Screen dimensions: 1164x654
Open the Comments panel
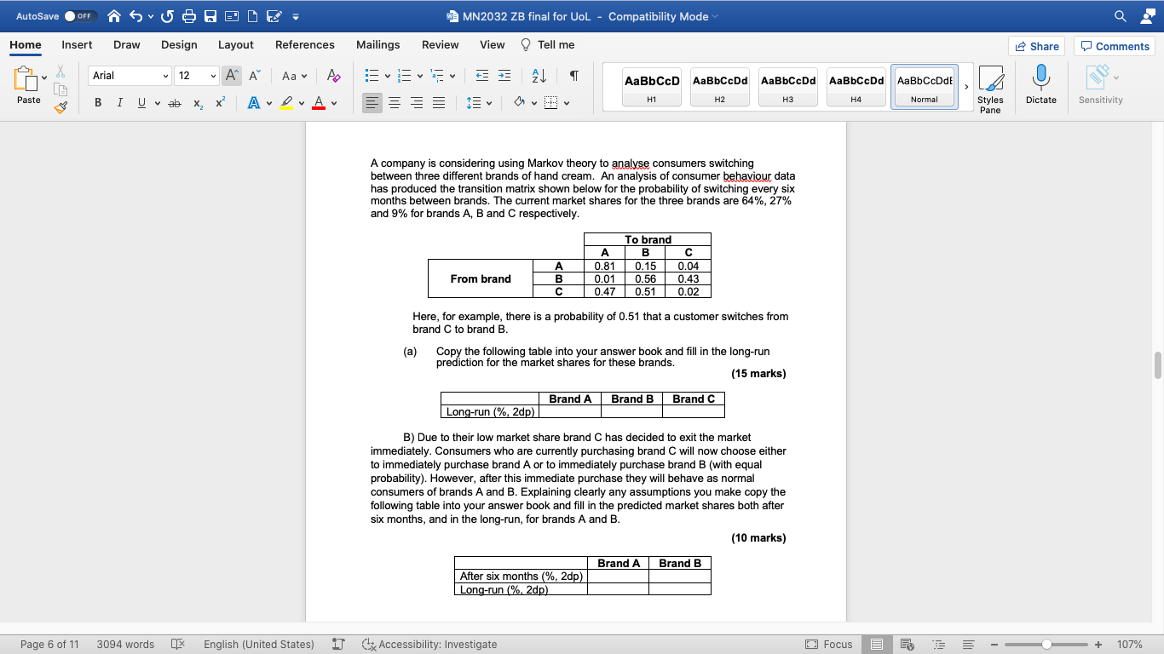pos(1113,44)
